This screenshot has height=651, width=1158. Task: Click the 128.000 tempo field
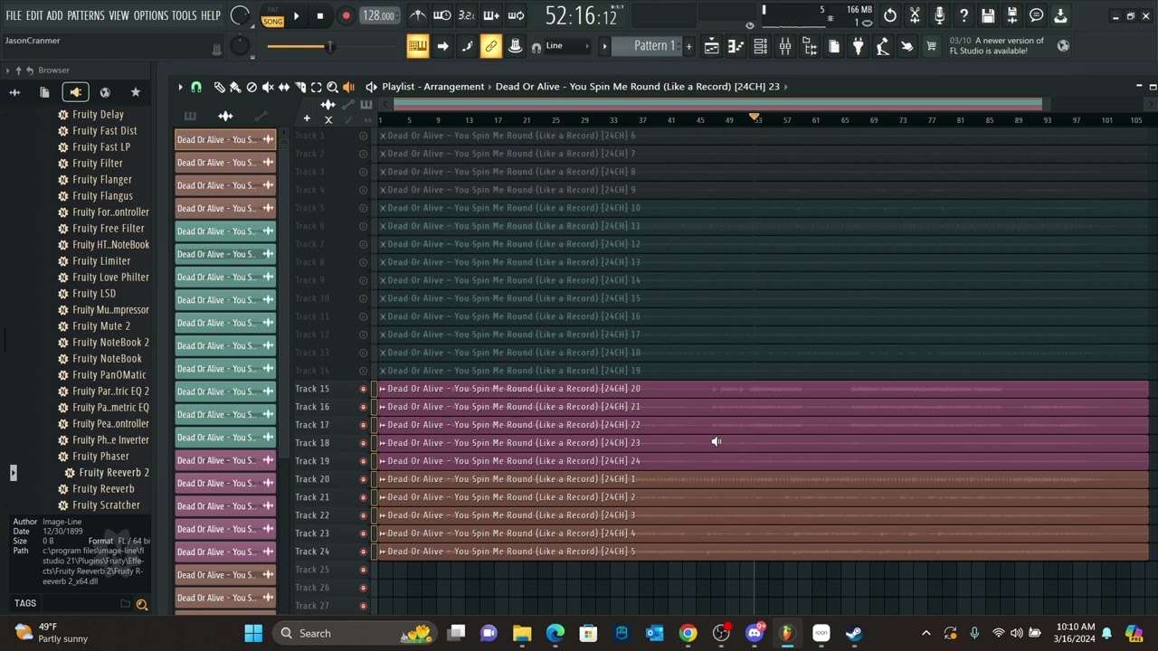(x=378, y=15)
